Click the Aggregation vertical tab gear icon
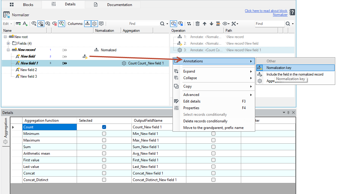Image resolution: width=337 pixels, height=194 pixels. click(x=6, y=142)
